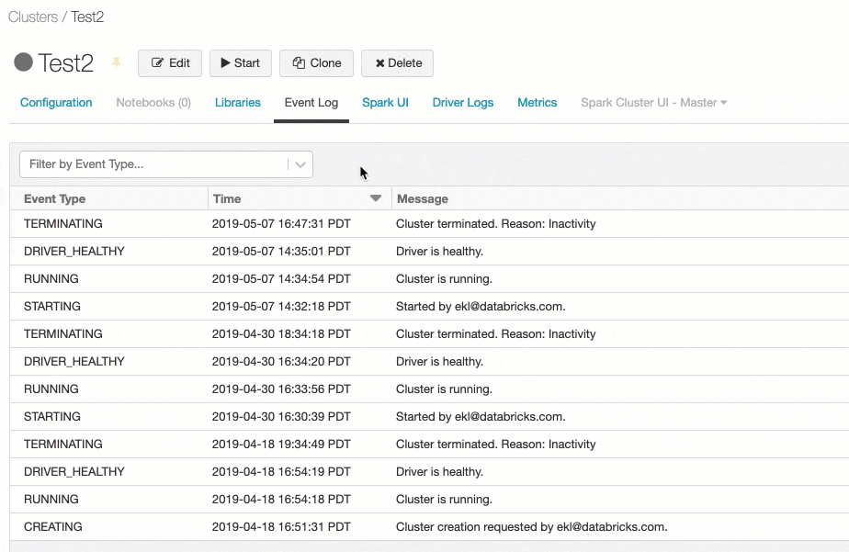Open the Metrics tab
The width and height of the screenshot is (849, 552).
(x=538, y=103)
